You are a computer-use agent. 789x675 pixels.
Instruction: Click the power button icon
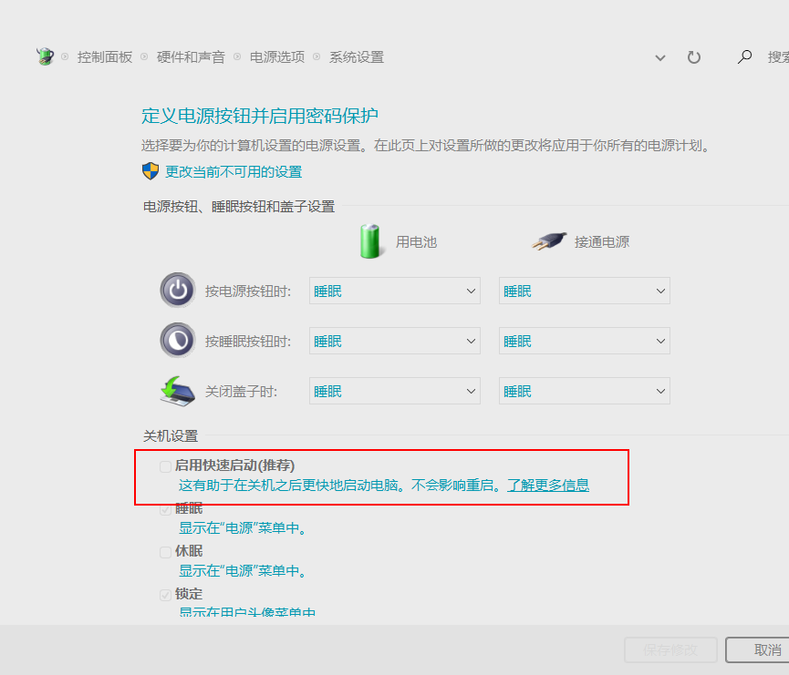pyautogui.click(x=177, y=289)
